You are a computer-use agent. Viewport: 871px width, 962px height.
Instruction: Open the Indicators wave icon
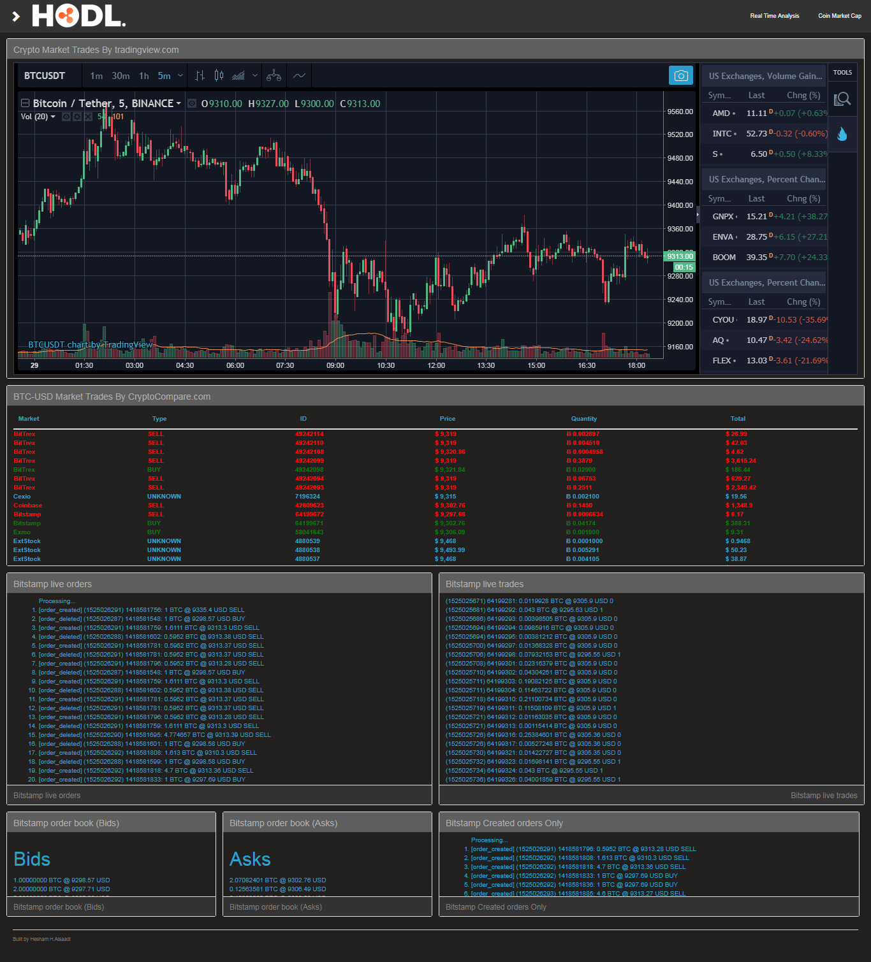tap(299, 75)
